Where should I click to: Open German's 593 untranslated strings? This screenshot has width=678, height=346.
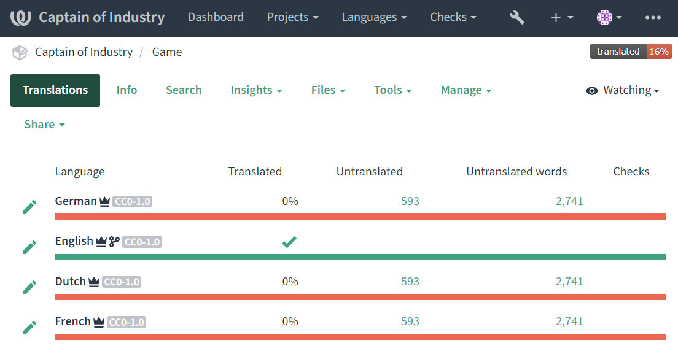(410, 201)
